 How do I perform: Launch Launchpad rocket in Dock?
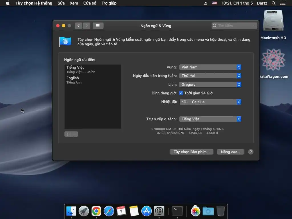[84, 211]
